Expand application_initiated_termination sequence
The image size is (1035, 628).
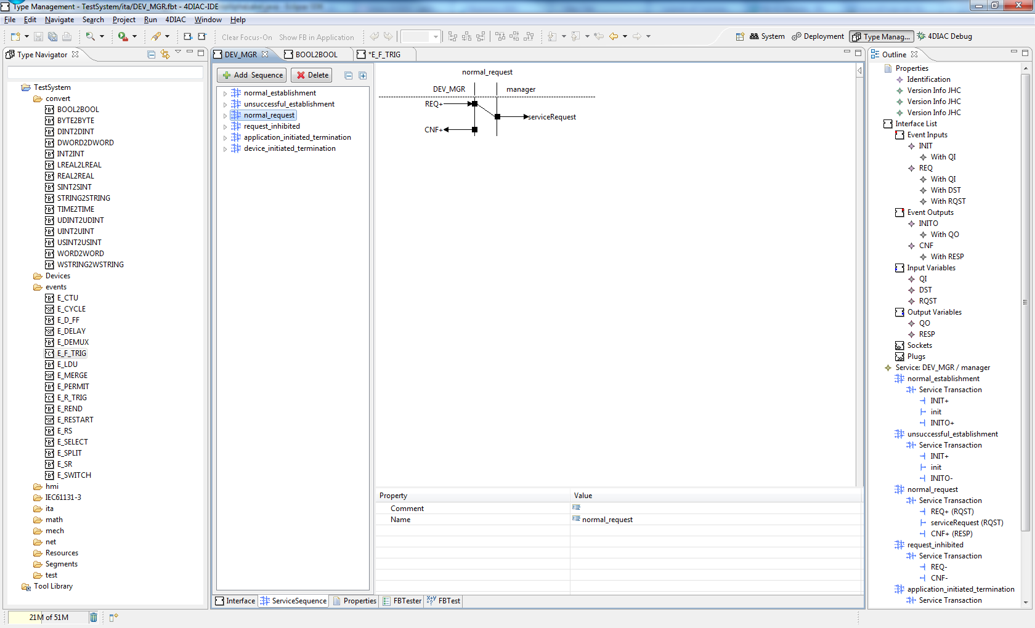pyautogui.click(x=225, y=138)
